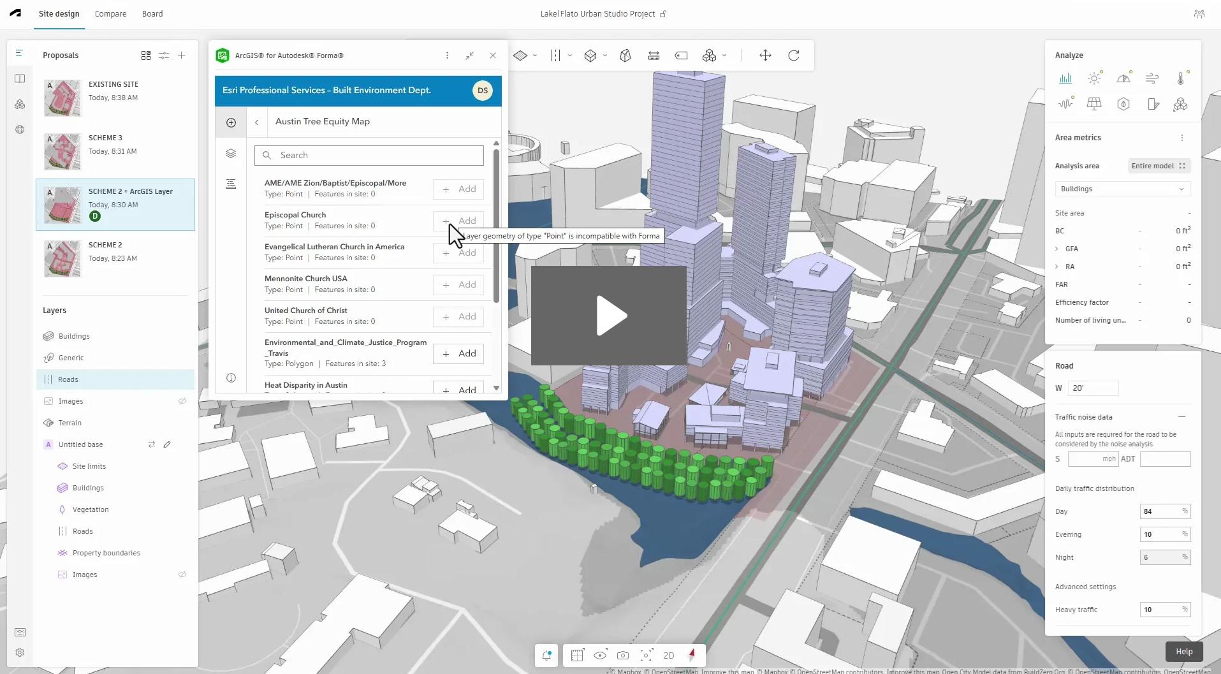Viewport: 1221px width, 674px height.
Task: Open the cubes extension icon in Analyze
Action: [x=1181, y=103]
